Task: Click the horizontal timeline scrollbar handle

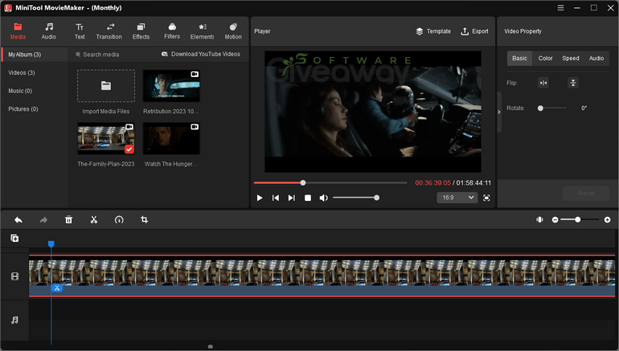Action: click(x=211, y=347)
